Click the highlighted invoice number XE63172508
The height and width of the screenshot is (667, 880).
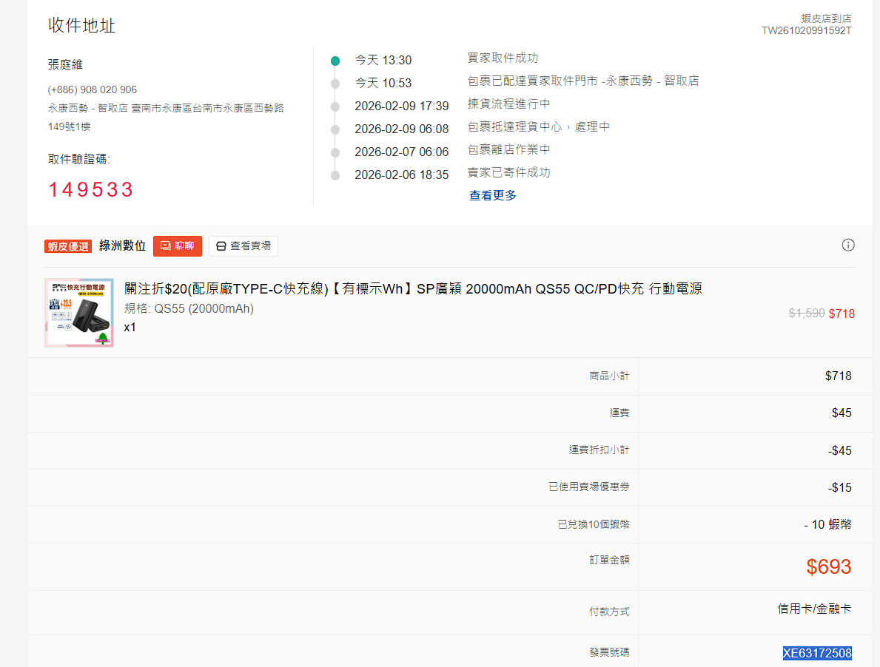point(817,653)
